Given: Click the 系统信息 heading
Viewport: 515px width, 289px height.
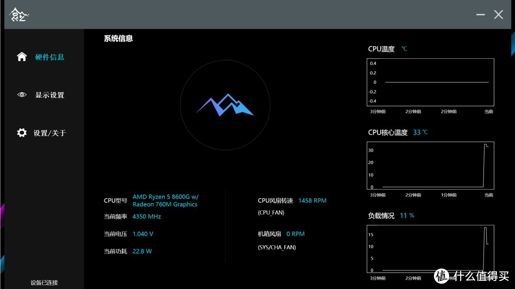Looking at the screenshot, I should pos(118,39).
